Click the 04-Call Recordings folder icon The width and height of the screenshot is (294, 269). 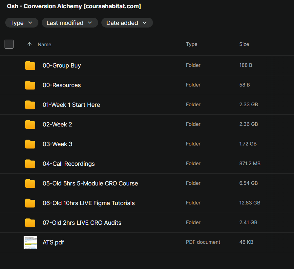tap(30, 163)
